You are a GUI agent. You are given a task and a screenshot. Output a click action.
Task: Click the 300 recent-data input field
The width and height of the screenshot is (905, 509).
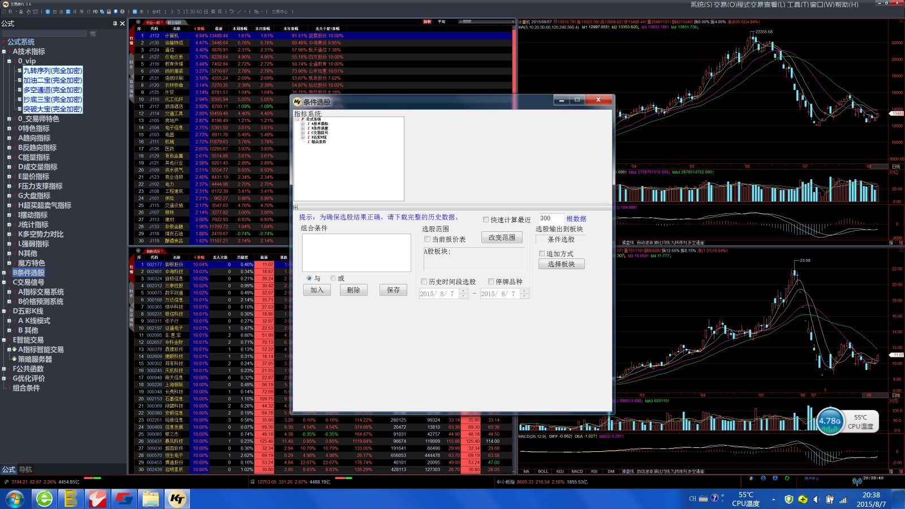point(550,218)
